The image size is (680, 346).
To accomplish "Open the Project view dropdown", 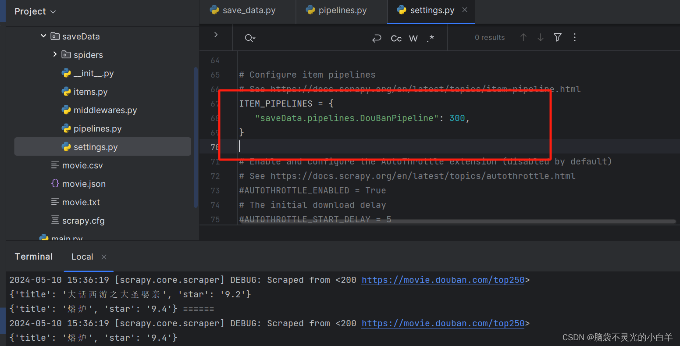I will pyautogui.click(x=35, y=11).
